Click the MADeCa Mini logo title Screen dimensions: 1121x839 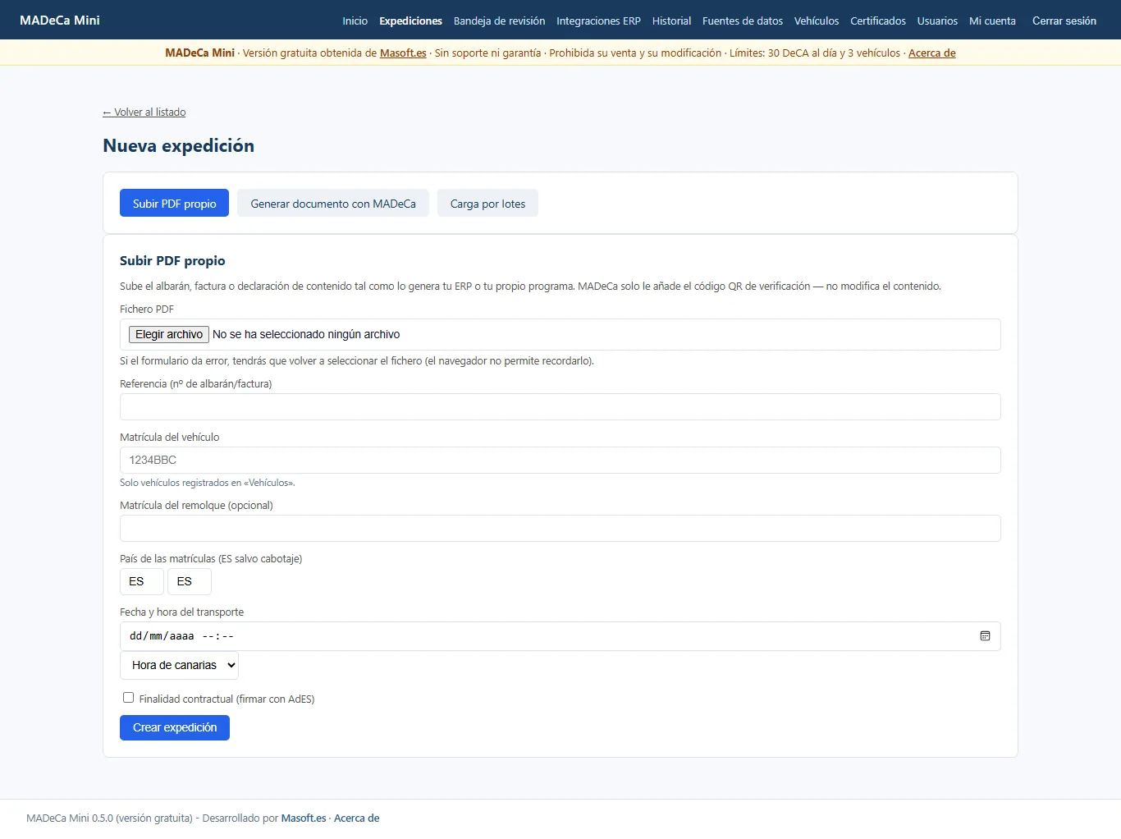pyautogui.click(x=60, y=20)
